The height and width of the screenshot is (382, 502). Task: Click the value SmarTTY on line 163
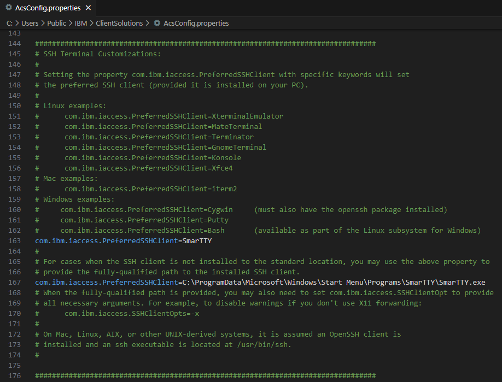197,240
